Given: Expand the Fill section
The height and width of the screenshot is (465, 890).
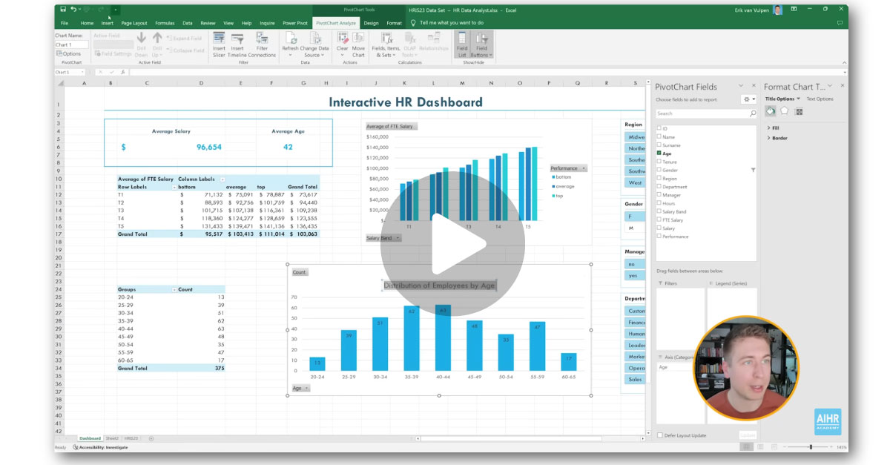Looking at the screenshot, I should pyautogui.click(x=768, y=128).
